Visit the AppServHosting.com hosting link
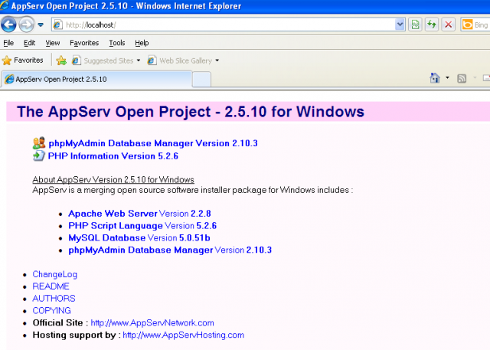 point(184,335)
